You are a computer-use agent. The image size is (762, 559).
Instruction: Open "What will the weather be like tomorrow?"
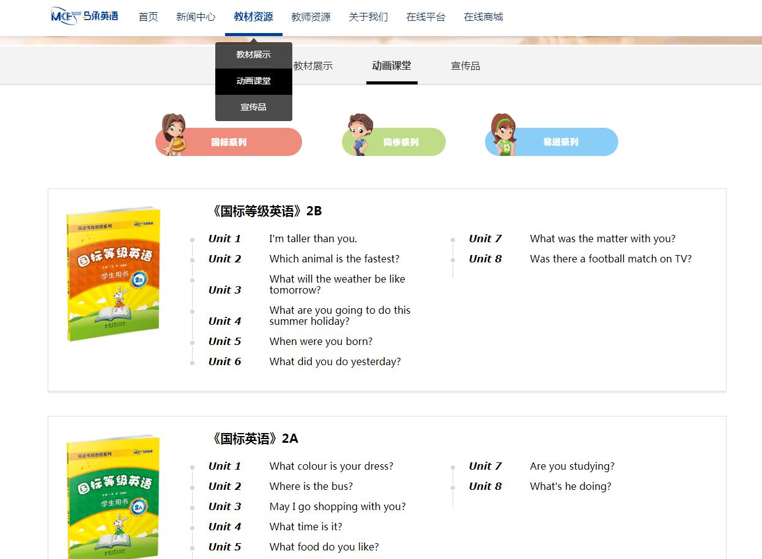tap(338, 284)
